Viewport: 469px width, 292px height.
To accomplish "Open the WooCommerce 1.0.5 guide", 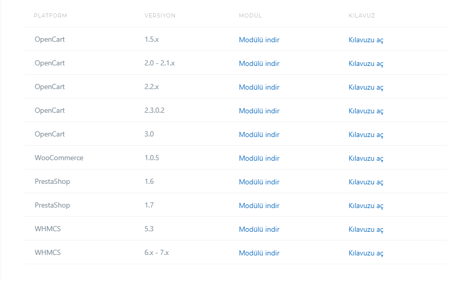I will coord(366,159).
